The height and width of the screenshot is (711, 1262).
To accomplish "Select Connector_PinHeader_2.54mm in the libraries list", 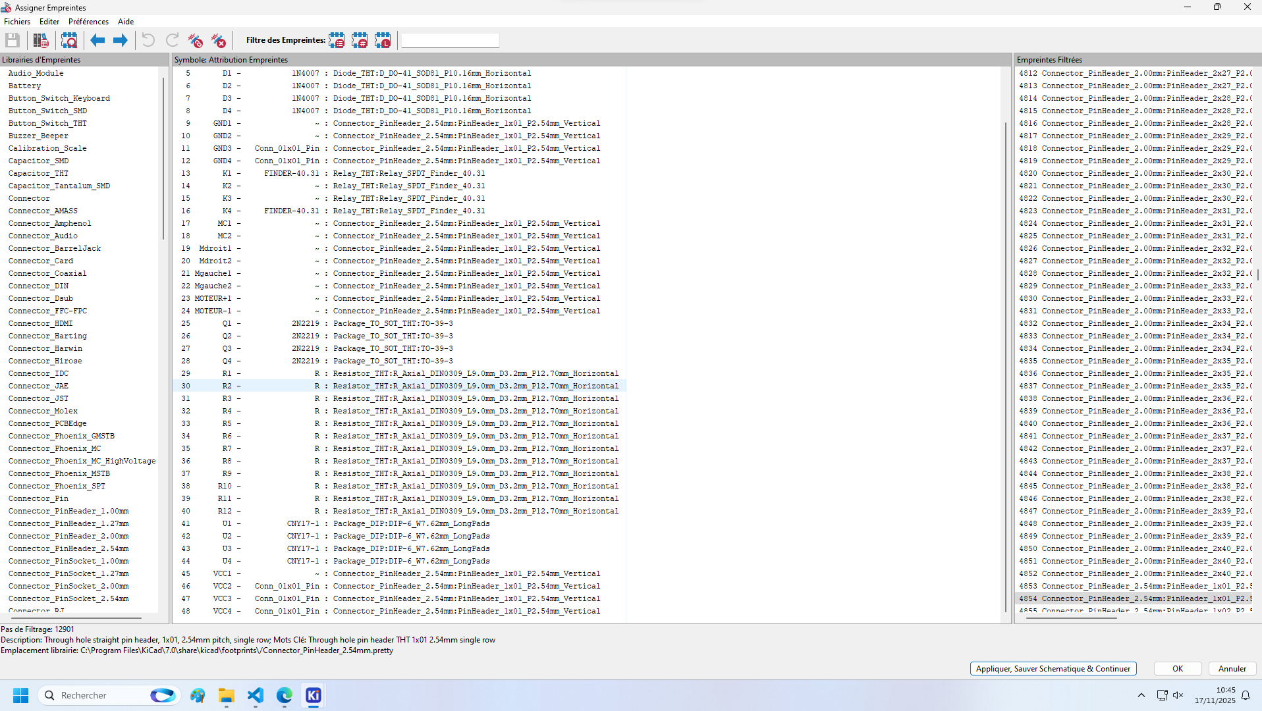I will pyautogui.click(x=69, y=548).
